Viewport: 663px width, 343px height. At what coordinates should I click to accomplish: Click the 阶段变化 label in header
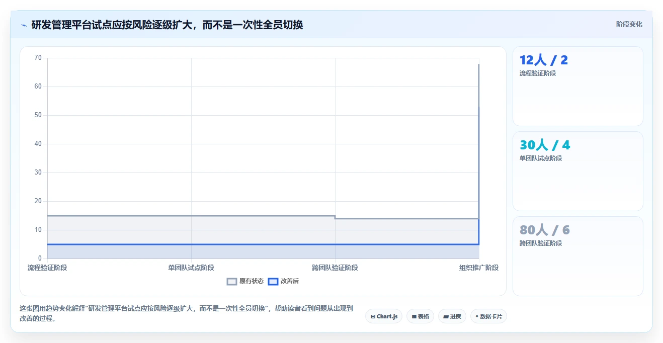click(x=629, y=24)
